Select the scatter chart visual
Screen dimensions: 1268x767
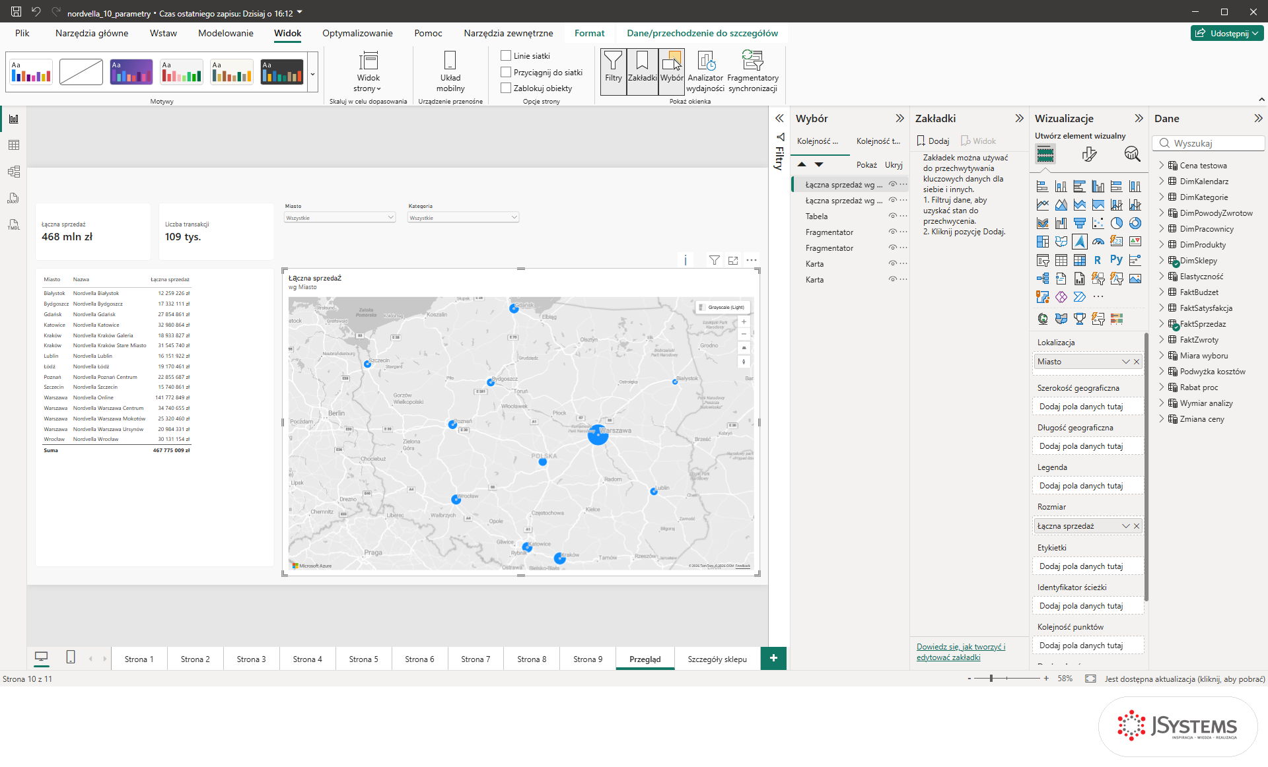click(1098, 223)
